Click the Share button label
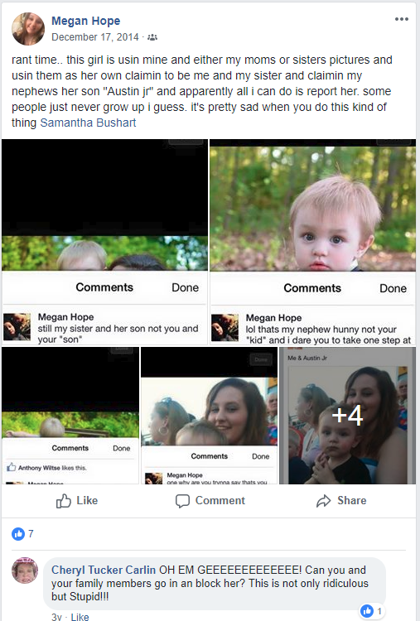The height and width of the screenshot is (621, 420). 352,501
